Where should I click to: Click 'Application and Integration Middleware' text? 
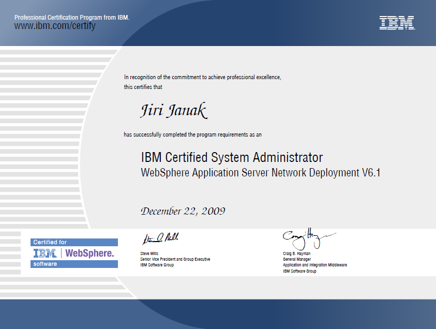[x=315, y=265]
